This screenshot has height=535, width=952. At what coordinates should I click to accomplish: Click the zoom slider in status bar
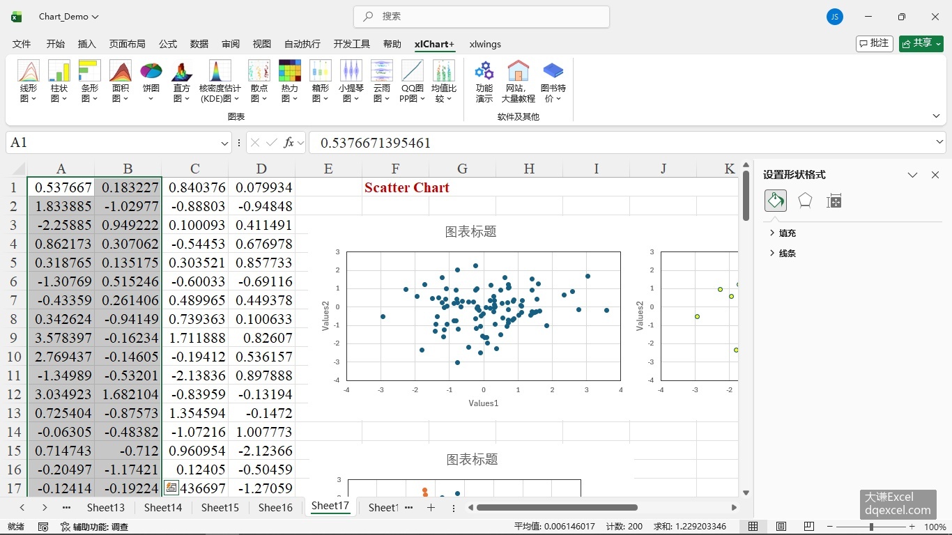pos(871,527)
